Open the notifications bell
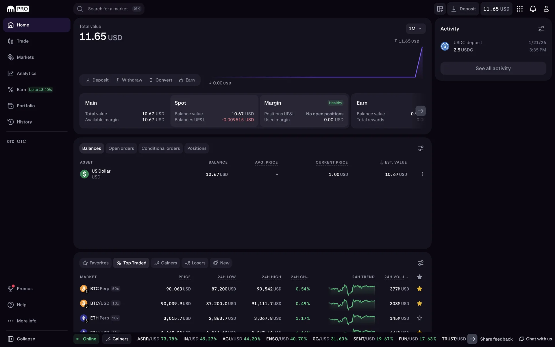The height and width of the screenshot is (347, 555). 533,9
